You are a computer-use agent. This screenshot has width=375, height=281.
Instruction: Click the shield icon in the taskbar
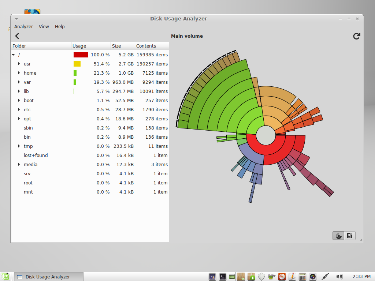coord(261,277)
